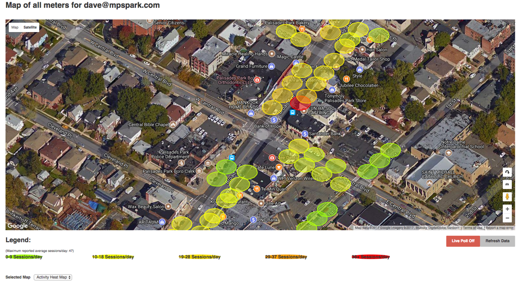
Task: Click the Gold Medal Tailor Shop marker
Action: coord(350,53)
